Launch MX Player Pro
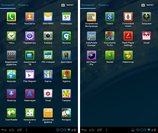 91,55
